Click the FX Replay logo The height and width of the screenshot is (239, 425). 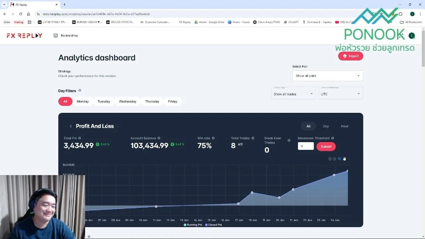coord(25,36)
